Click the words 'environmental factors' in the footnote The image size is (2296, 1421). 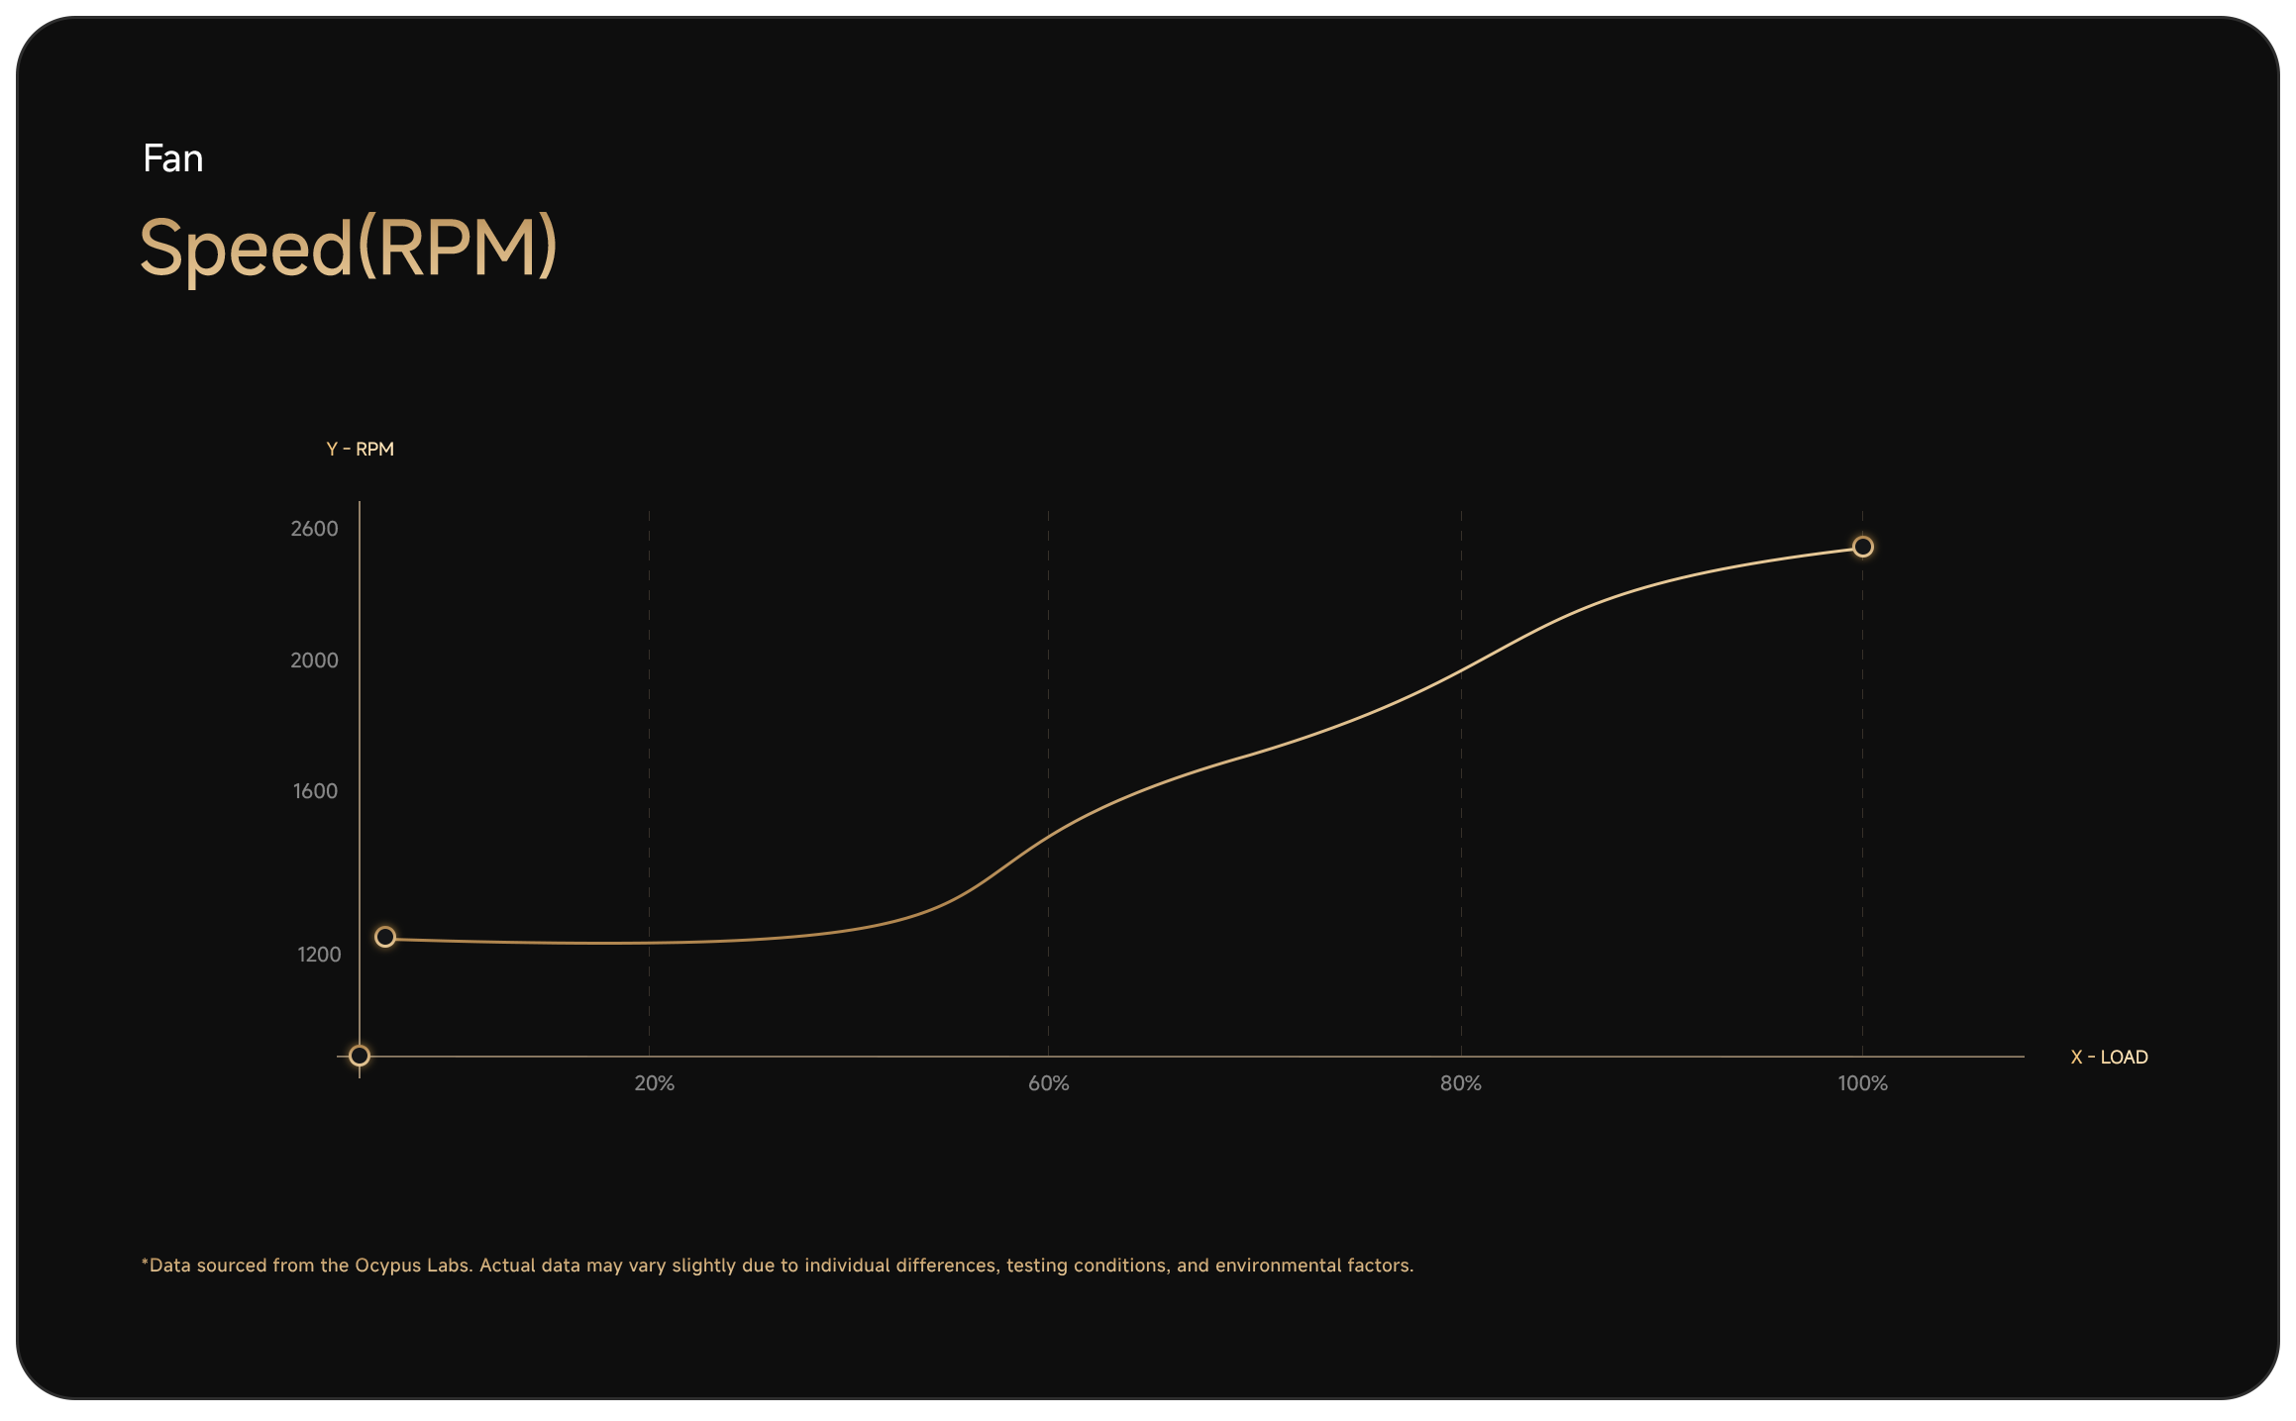click(1313, 1266)
